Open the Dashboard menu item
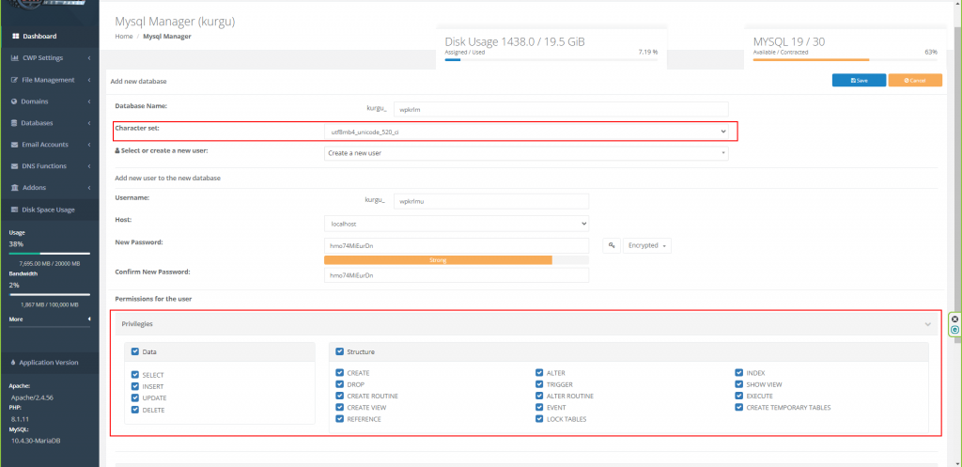 49,37
